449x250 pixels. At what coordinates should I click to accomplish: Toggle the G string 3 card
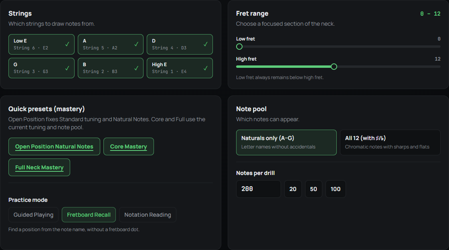coord(42,68)
